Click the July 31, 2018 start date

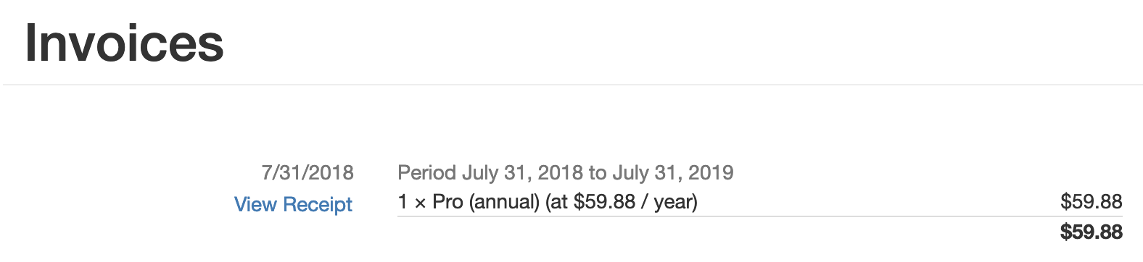(x=522, y=173)
